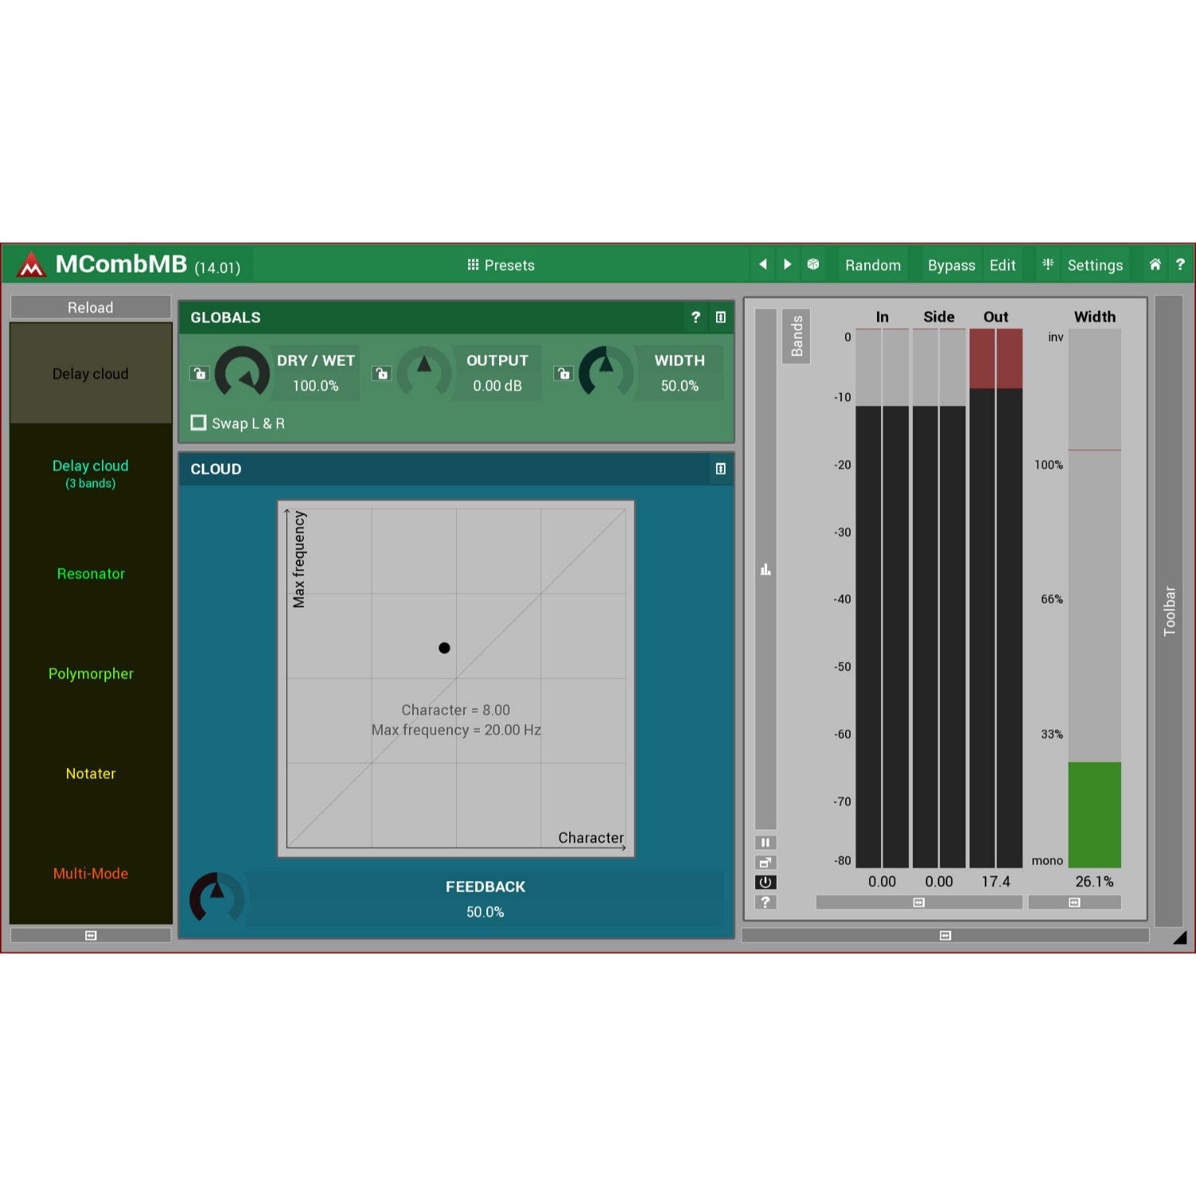
Task: Select Delay cloud (3 bands) device
Action: [91, 474]
